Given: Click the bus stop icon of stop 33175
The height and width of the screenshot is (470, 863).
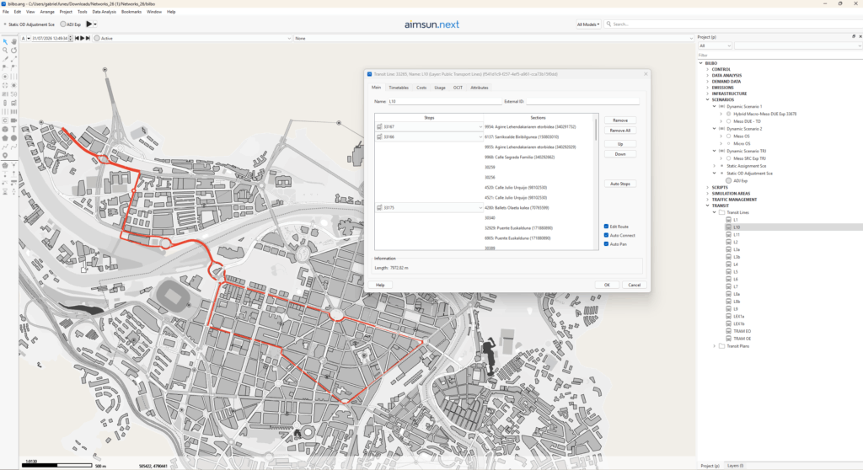Looking at the screenshot, I should 379,207.
